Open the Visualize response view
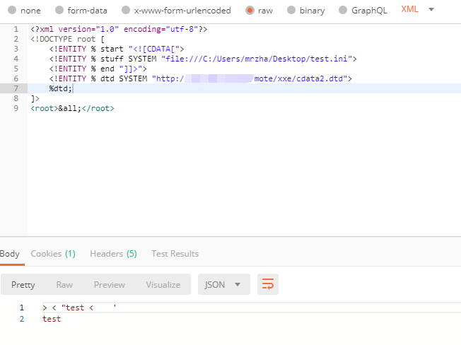The height and width of the screenshot is (345, 461). click(x=163, y=284)
